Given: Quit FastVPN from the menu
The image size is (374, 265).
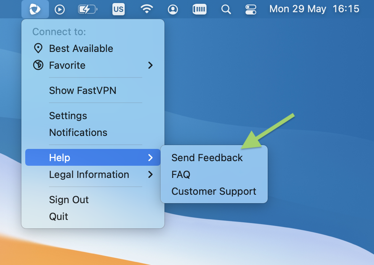Looking at the screenshot, I should point(93,217).
